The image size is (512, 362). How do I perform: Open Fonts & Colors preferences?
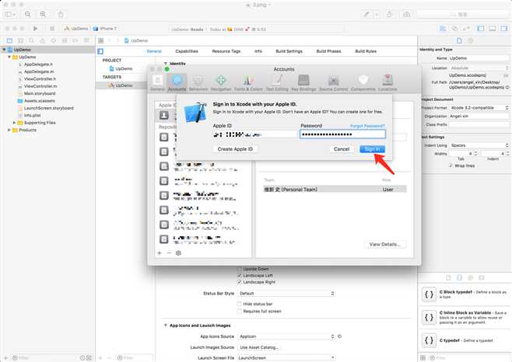coord(248,82)
